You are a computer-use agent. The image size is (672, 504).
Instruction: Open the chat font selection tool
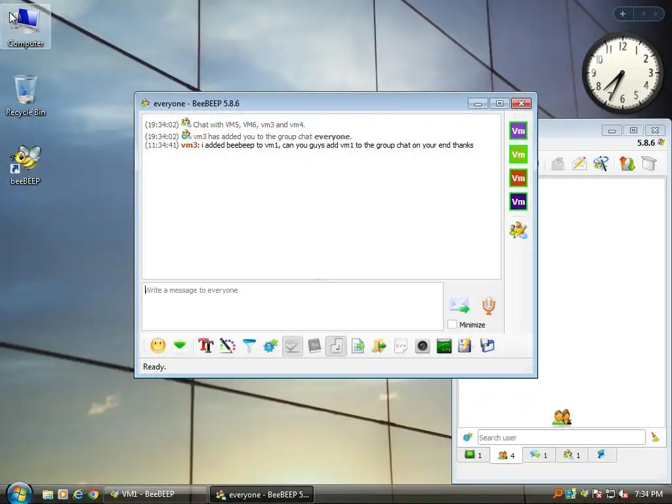point(205,345)
